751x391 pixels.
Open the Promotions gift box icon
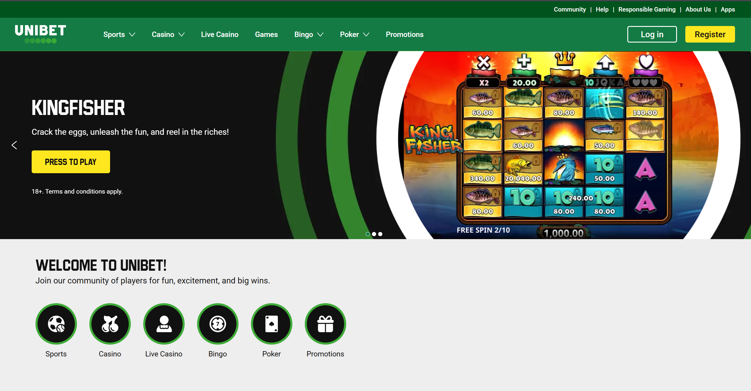(x=325, y=324)
